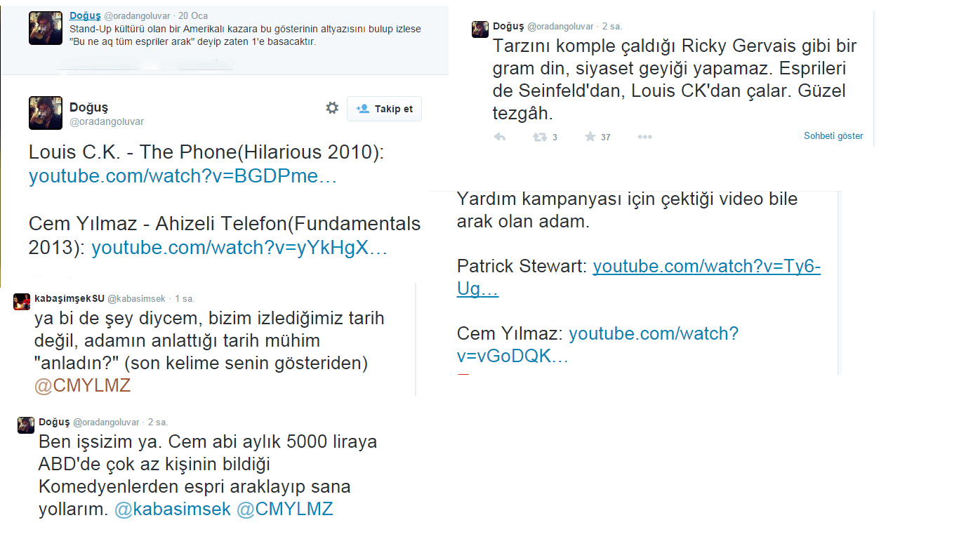The width and height of the screenshot is (959, 539).
Task: Open the Cem Yılmaz Ahizeli Telefon YouTube link
Action: 239,248
